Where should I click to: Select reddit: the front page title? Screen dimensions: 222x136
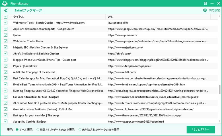[34, 72]
